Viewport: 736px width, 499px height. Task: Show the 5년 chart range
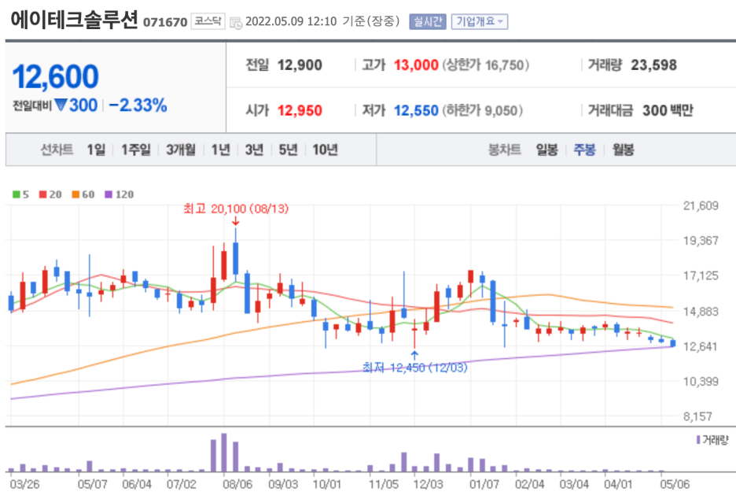coord(289,150)
